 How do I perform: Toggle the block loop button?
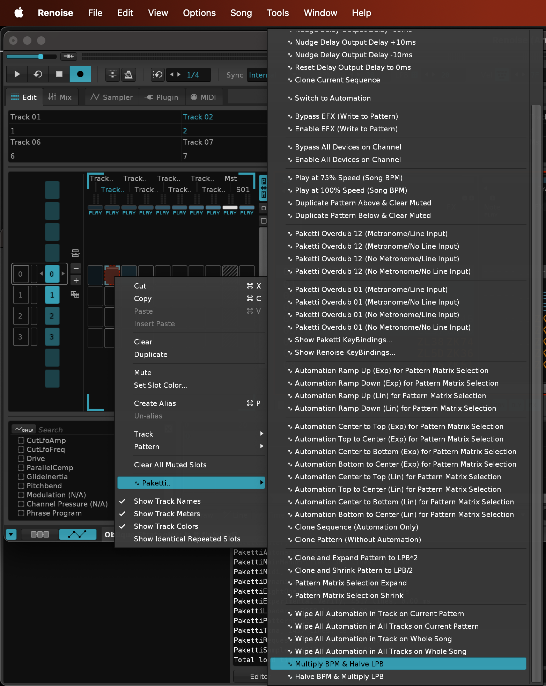[157, 75]
